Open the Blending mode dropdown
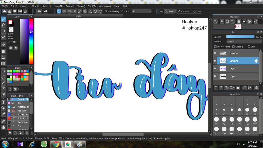Screen dimensions: 263x148 coord(244,42)
